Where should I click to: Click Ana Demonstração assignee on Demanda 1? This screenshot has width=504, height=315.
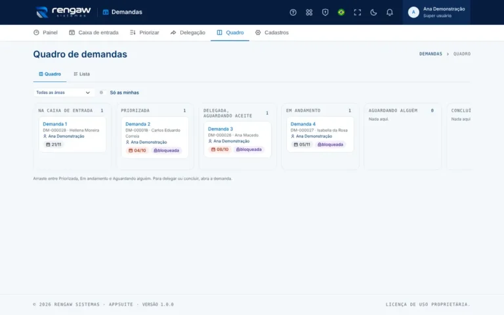(64, 136)
